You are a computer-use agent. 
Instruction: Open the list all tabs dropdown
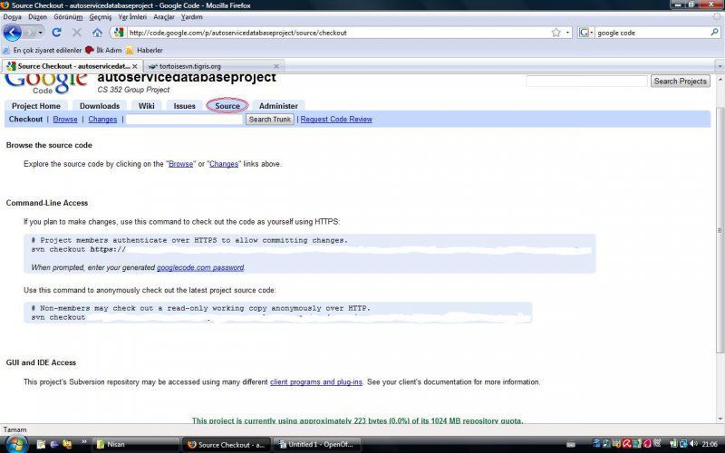pyautogui.click(x=718, y=66)
